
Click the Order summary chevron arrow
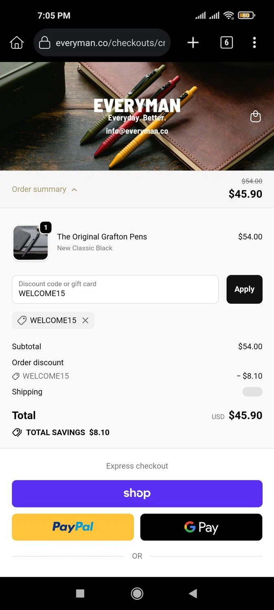(x=74, y=190)
